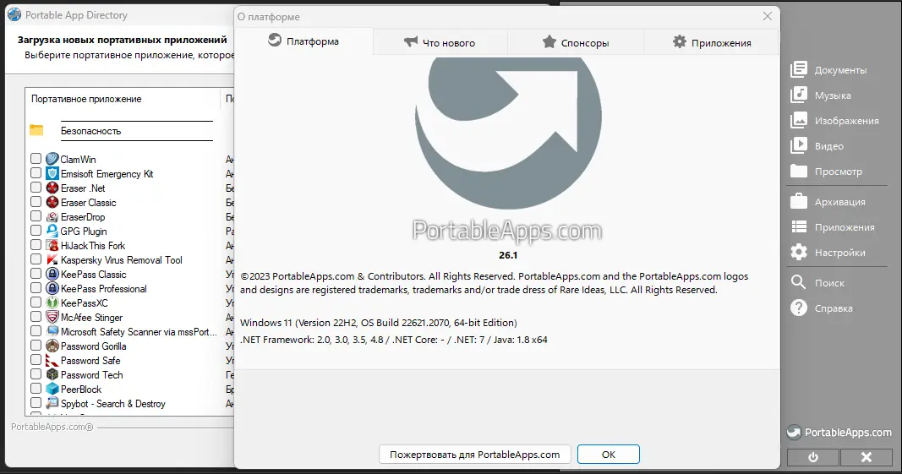Click the Windows 11 version info line
Image resolution: width=902 pixels, height=474 pixels.
click(x=379, y=323)
